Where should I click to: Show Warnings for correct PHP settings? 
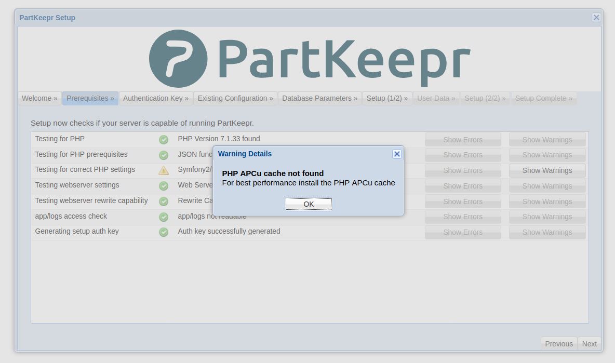tap(547, 170)
